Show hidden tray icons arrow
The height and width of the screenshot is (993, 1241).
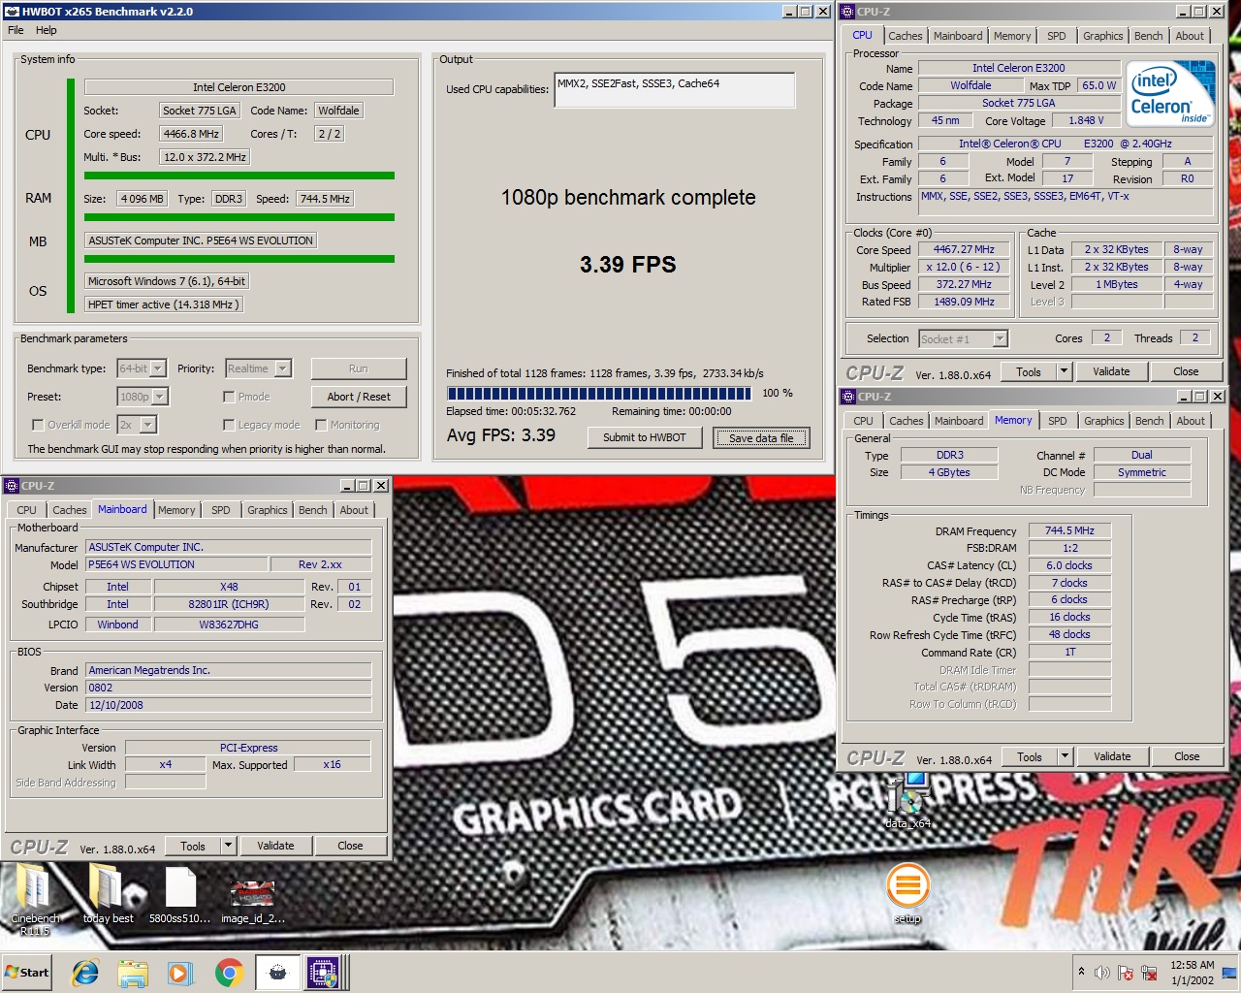pyautogui.click(x=1081, y=972)
